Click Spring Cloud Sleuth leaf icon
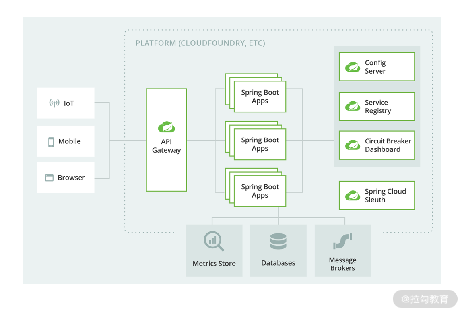Viewport: 464px width, 314px height. [352, 195]
